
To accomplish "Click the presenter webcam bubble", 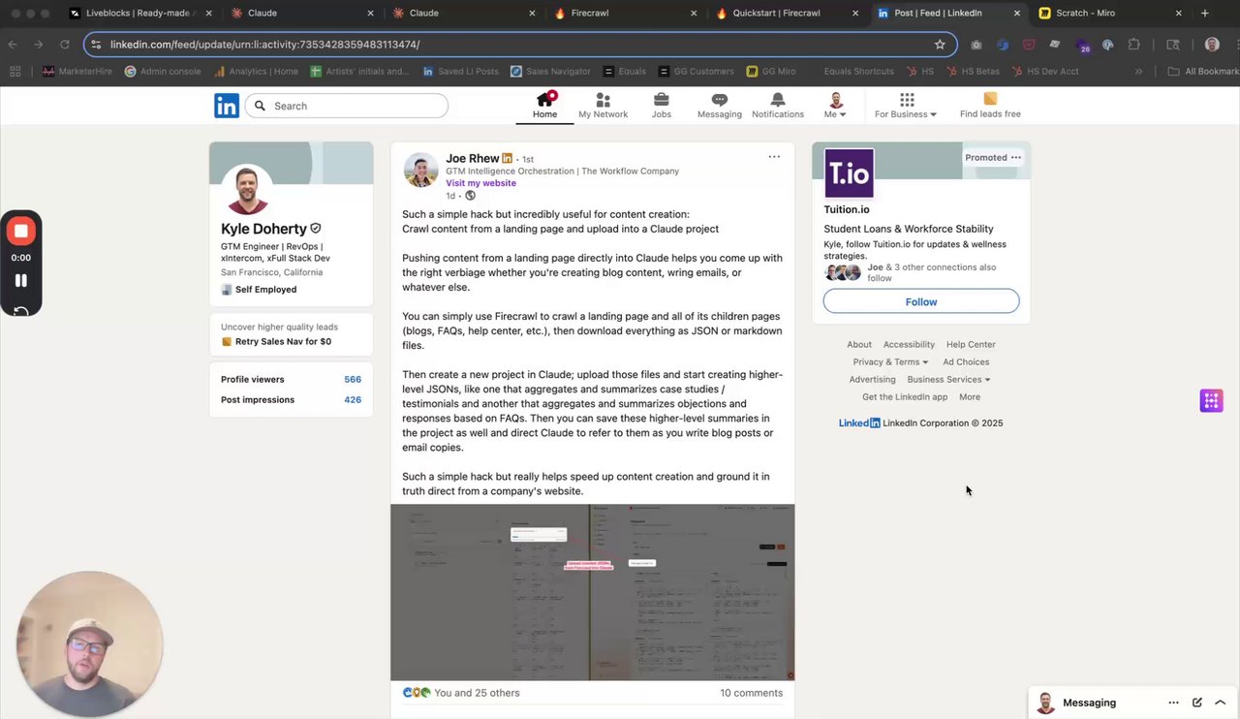I will 89,643.
